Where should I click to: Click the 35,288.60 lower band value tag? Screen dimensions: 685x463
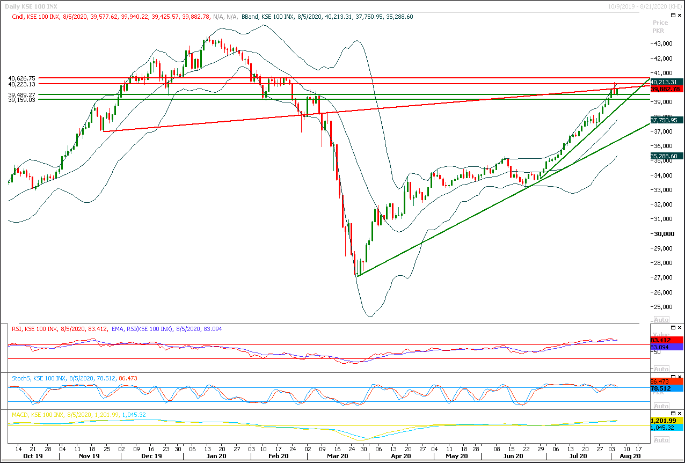pos(667,156)
